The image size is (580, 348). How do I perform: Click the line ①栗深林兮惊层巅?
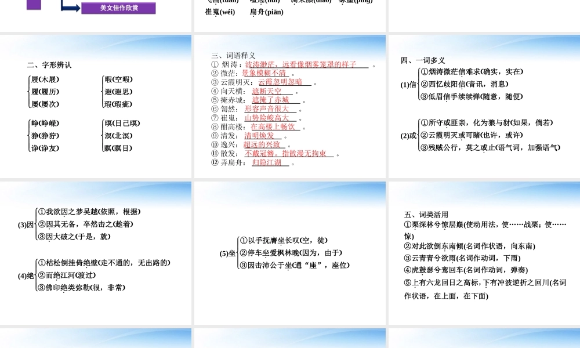(x=485, y=230)
